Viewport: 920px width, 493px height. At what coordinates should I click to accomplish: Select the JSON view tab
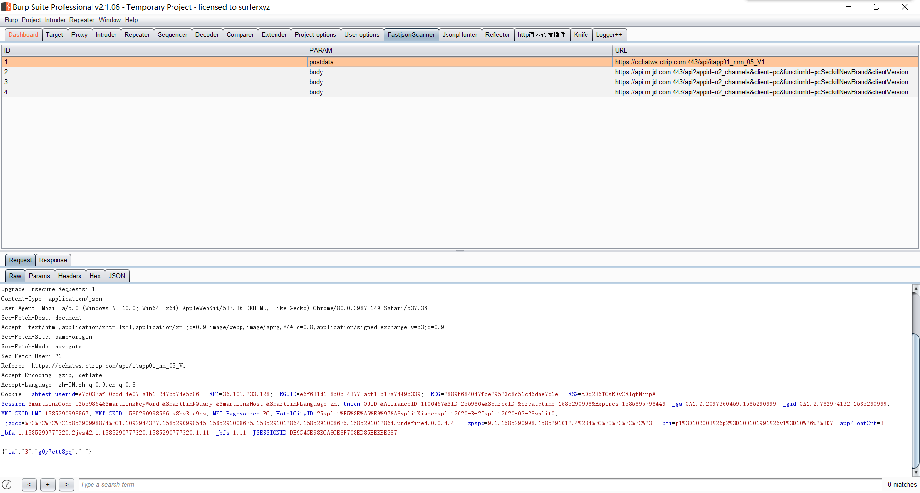click(x=117, y=276)
